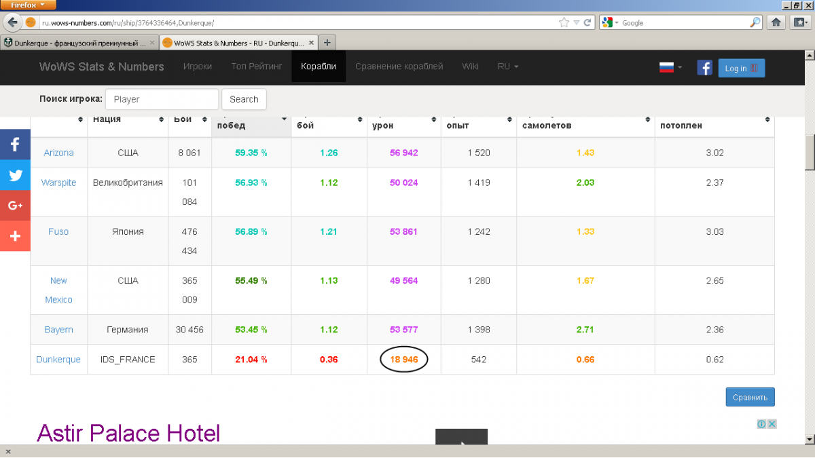The width and height of the screenshot is (815, 458).
Task: Open the Firefox application menu
Action: (28, 5)
